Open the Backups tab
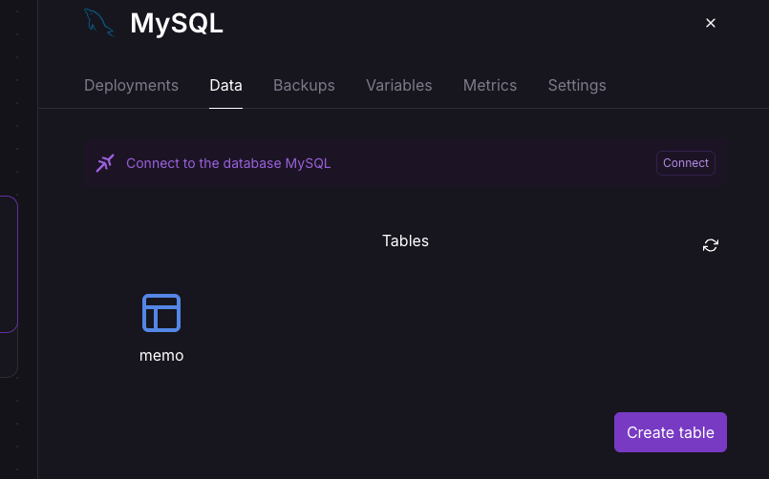The height and width of the screenshot is (479, 769). coord(304,85)
